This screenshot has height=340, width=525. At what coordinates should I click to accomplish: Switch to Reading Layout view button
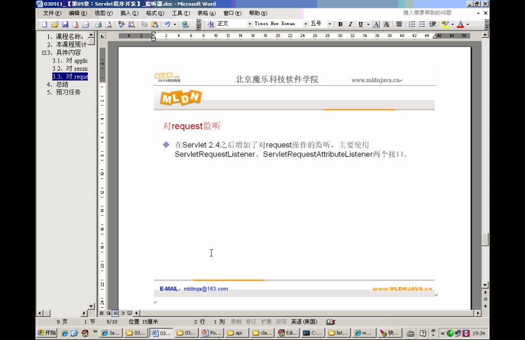(x=129, y=313)
